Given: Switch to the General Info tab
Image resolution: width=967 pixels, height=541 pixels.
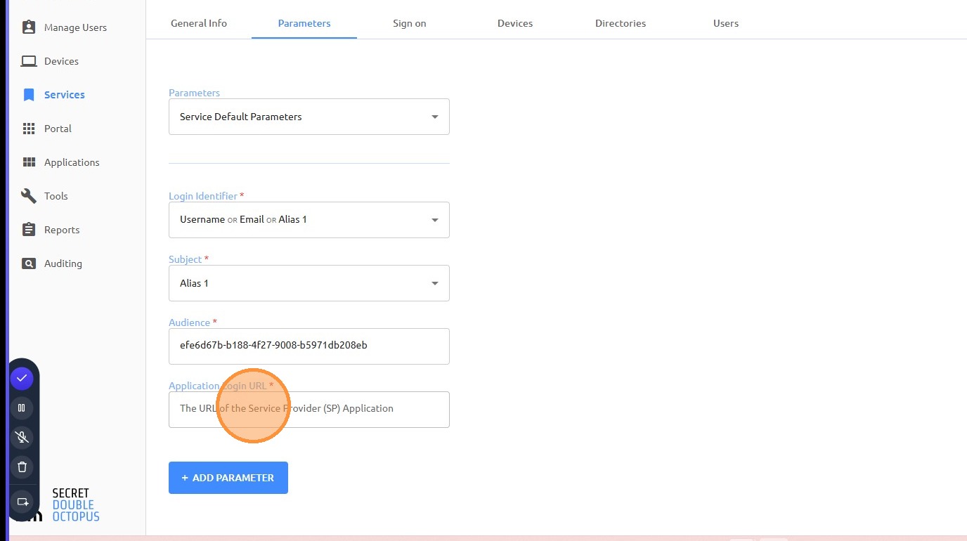Looking at the screenshot, I should coord(199,23).
